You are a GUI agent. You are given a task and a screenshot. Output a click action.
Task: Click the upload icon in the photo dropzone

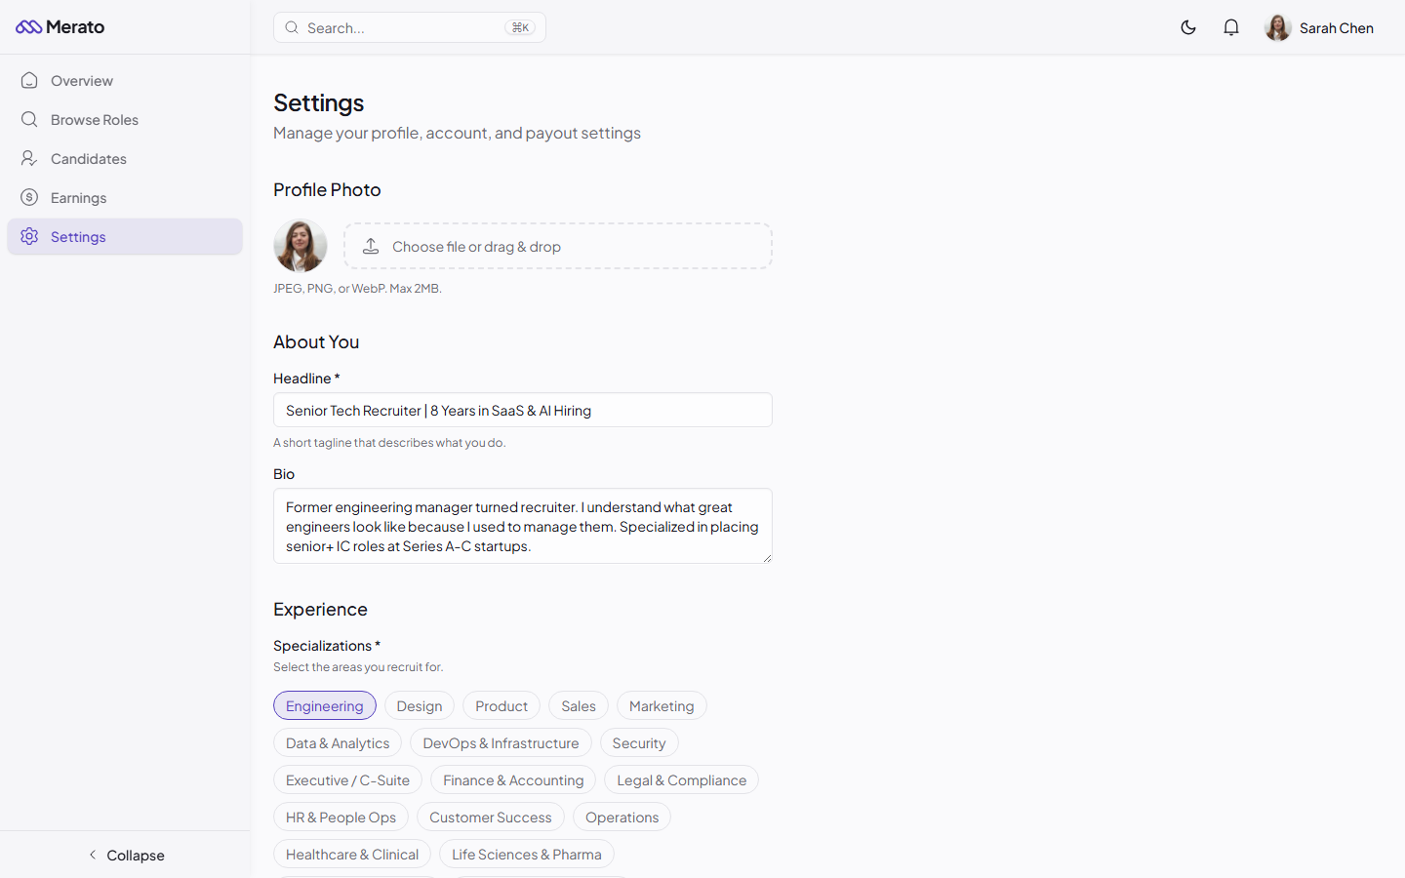pyautogui.click(x=371, y=246)
